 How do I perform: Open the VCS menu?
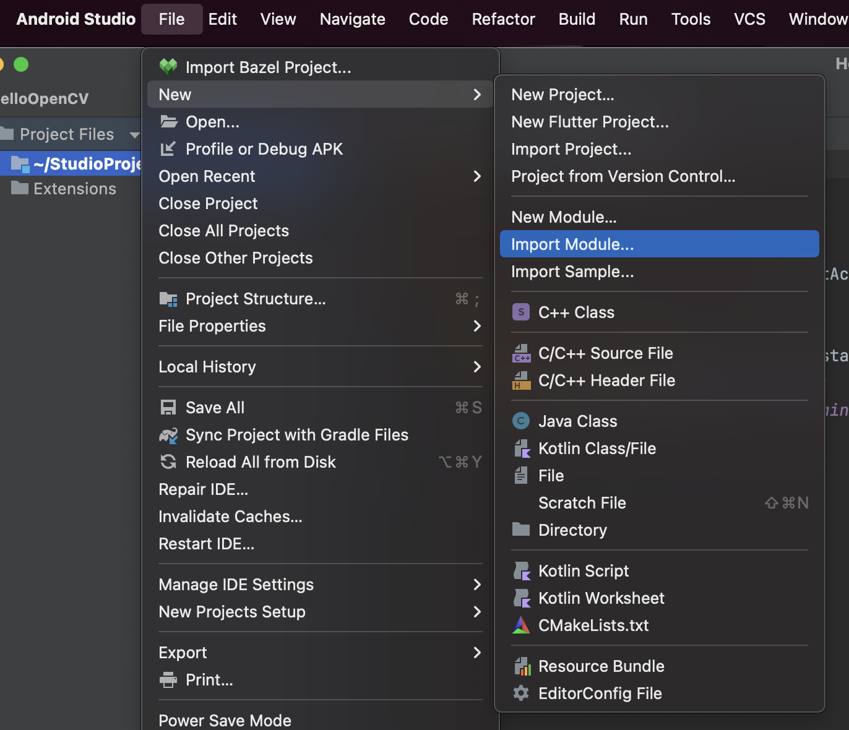coord(749,19)
